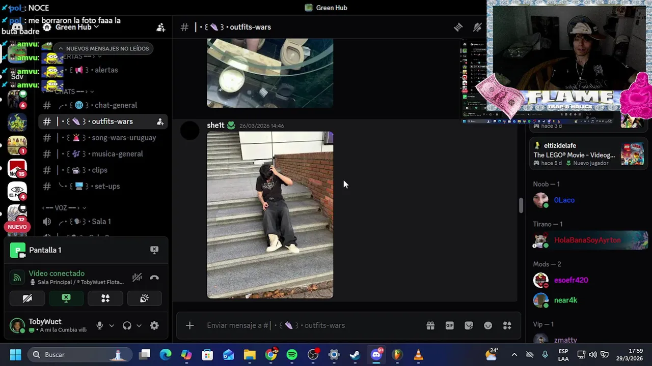
Task: Open the Windows Start menu
Action: [x=15, y=354]
